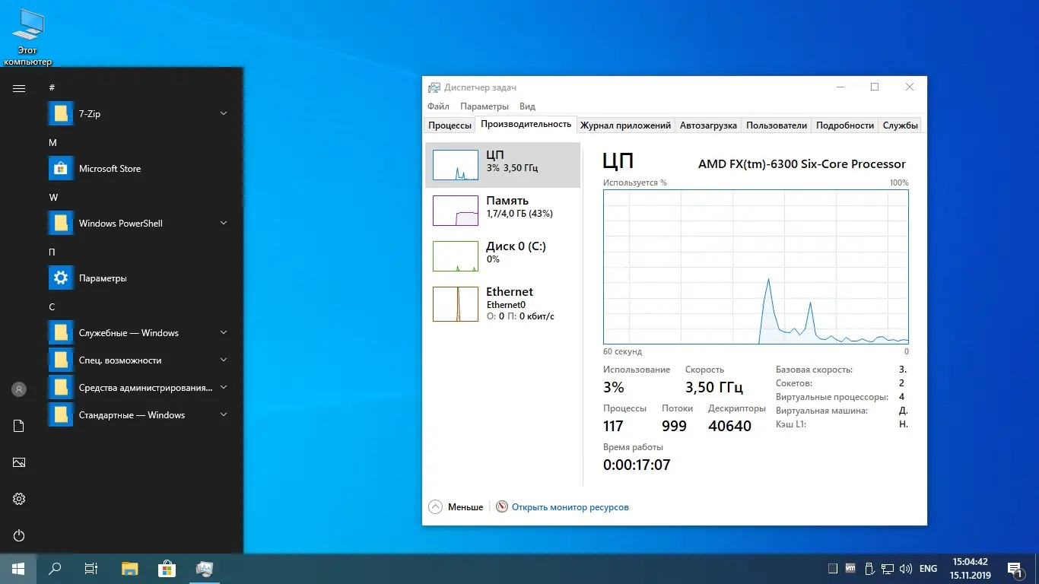This screenshot has height=584, width=1039.
Task: Click the network icon in the tray
Action: 888,568
